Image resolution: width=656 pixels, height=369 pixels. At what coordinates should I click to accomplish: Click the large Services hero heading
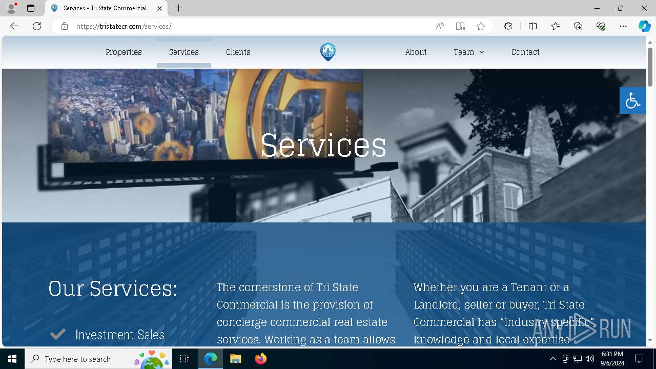[x=323, y=145]
